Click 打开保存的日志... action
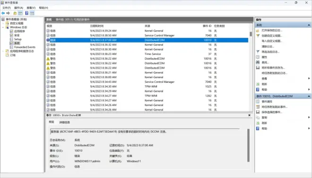Viewport: 312px width, 178px height. point(272,30)
